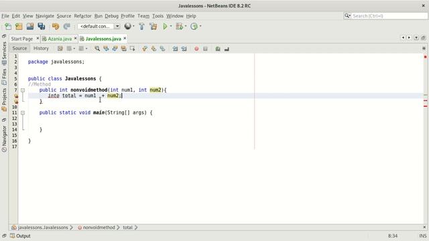This screenshot has height=241, width=429.
Task: Open the Back navigation history dropdown
Action: (74, 49)
